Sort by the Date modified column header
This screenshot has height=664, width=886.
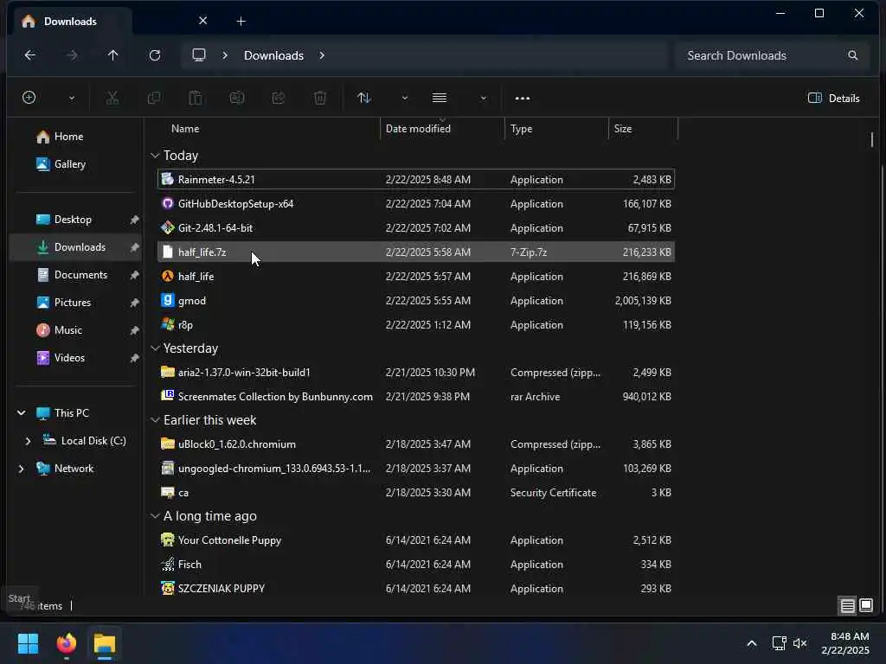coord(442,129)
